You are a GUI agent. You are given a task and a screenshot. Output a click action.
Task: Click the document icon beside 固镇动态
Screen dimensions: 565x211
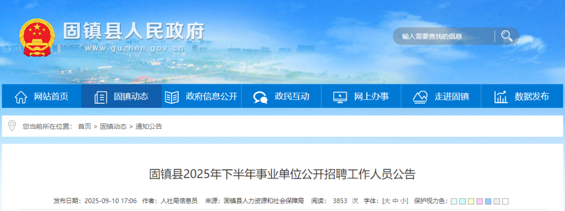101,97
